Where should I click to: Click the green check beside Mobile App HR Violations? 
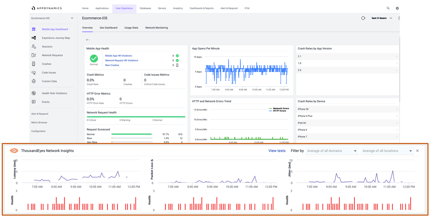[x=177, y=56]
